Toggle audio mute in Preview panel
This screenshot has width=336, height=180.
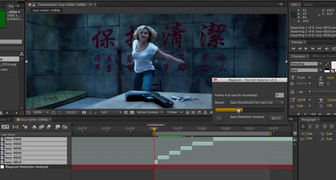[326, 49]
